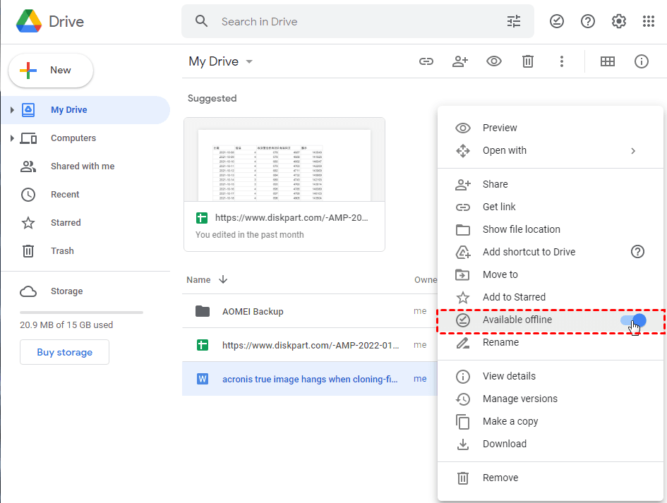Open the Google apps grid

click(649, 21)
